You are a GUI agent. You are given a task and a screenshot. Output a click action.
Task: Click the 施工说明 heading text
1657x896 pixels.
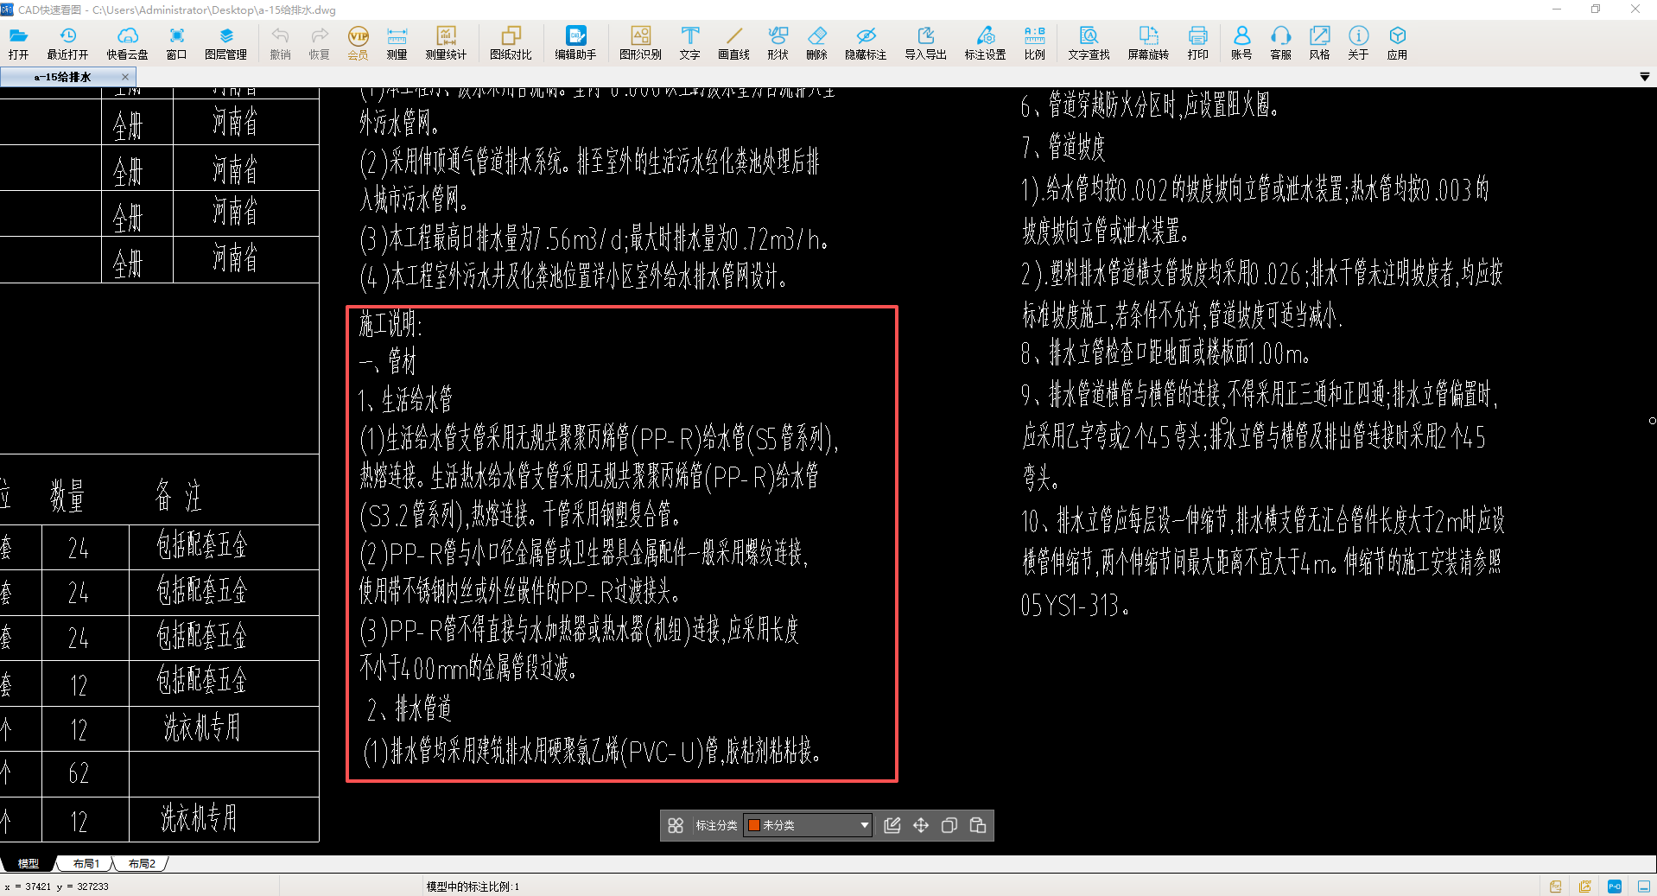click(390, 325)
